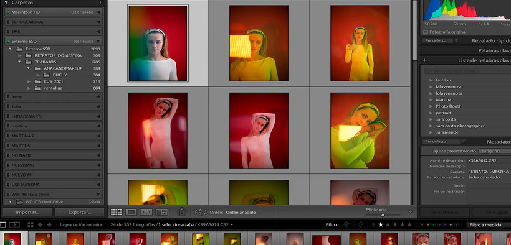Click the rating ≥ comparison symbol
Viewport: 511px width, 245px height.
pos(373,224)
